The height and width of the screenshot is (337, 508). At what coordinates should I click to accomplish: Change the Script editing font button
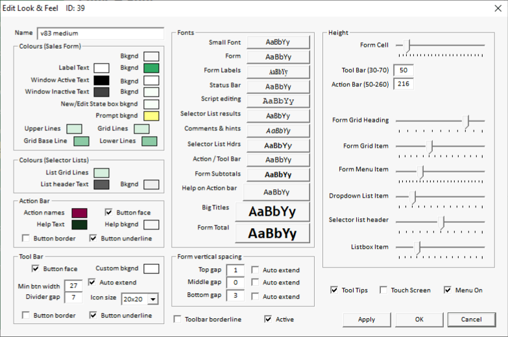pos(278,101)
